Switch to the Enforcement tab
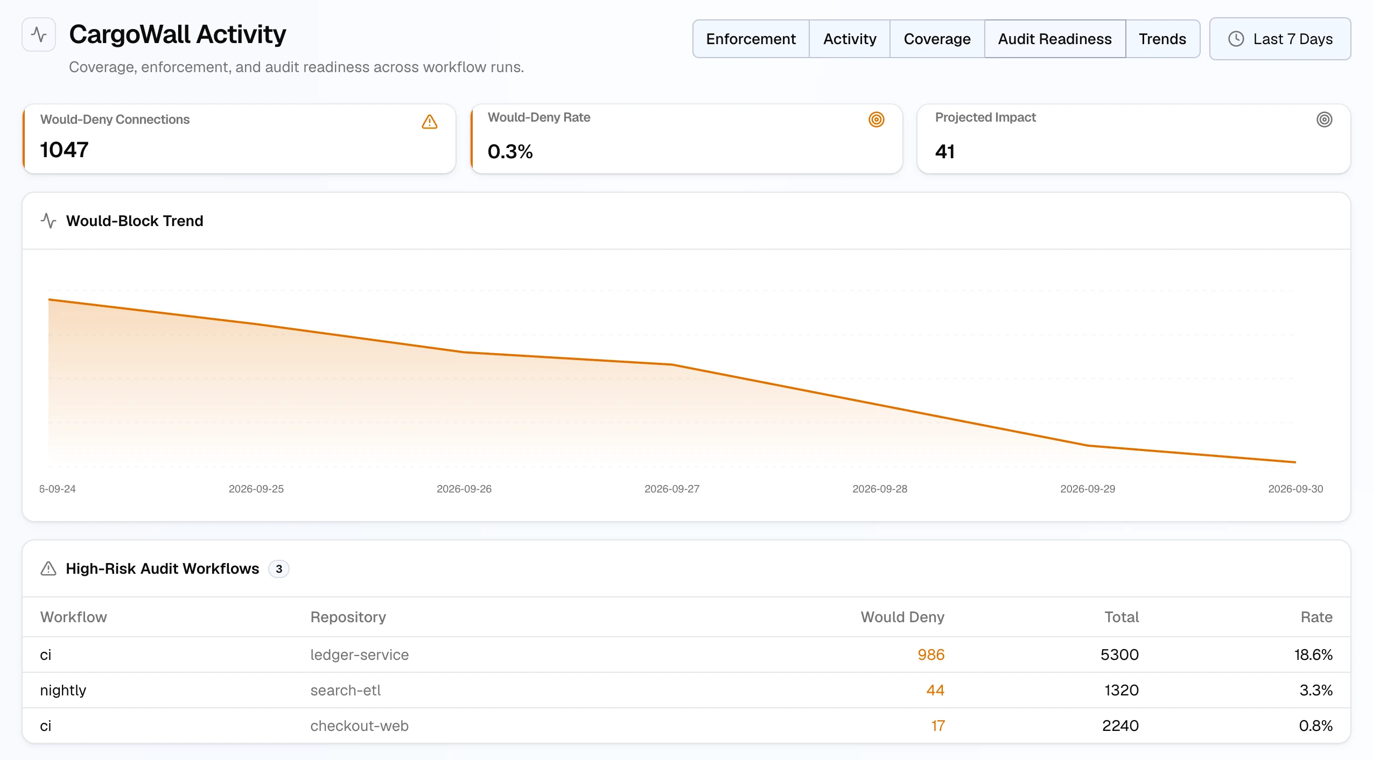This screenshot has height=760, width=1373. (x=751, y=39)
